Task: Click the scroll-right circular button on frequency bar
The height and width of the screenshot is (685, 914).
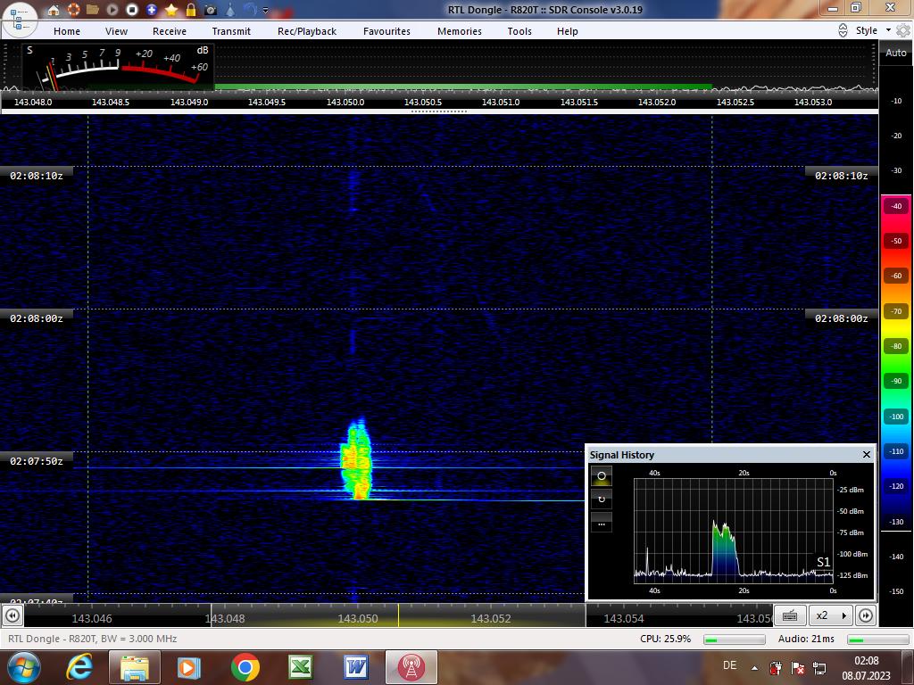Action: pyautogui.click(x=866, y=615)
